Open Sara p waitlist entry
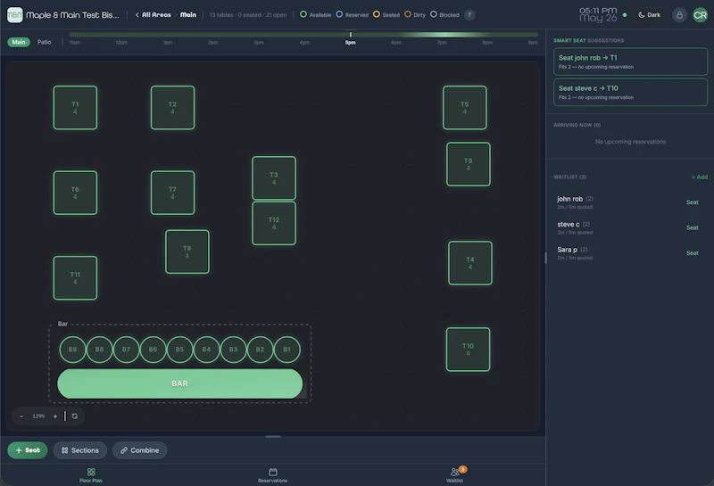The height and width of the screenshot is (486, 714). tap(630, 253)
